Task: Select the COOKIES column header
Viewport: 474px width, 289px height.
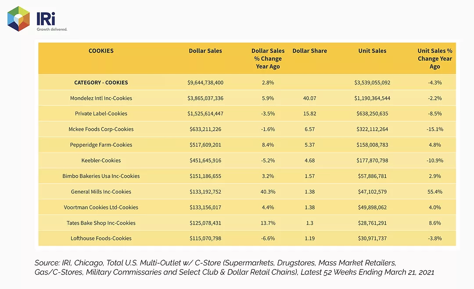Action: (101, 51)
